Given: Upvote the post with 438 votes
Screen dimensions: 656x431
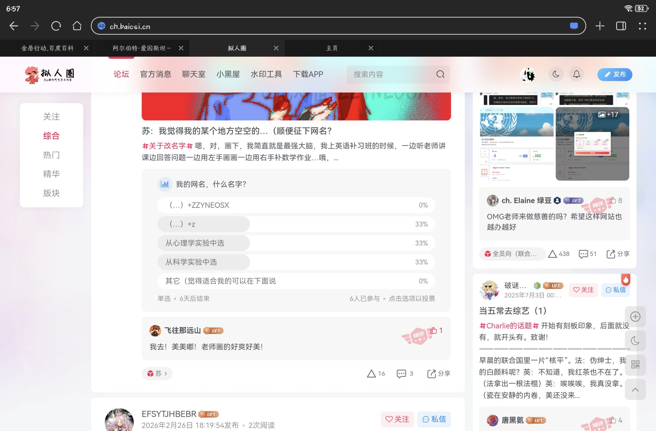Looking at the screenshot, I should tap(559, 254).
